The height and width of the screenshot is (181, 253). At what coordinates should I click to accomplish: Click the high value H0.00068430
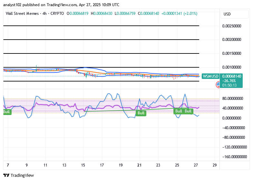pos(102,14)
